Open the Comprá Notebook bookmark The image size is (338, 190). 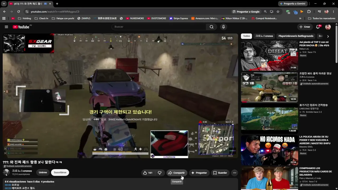click(x=264, y=18)
